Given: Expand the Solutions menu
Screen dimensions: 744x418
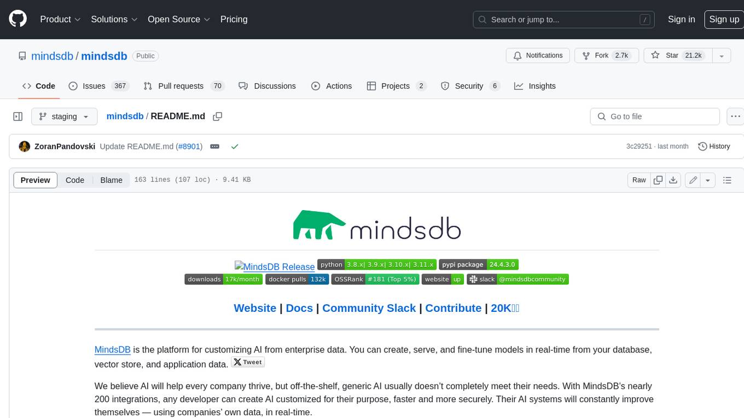Looking at the screenshot, I should 114,19.
